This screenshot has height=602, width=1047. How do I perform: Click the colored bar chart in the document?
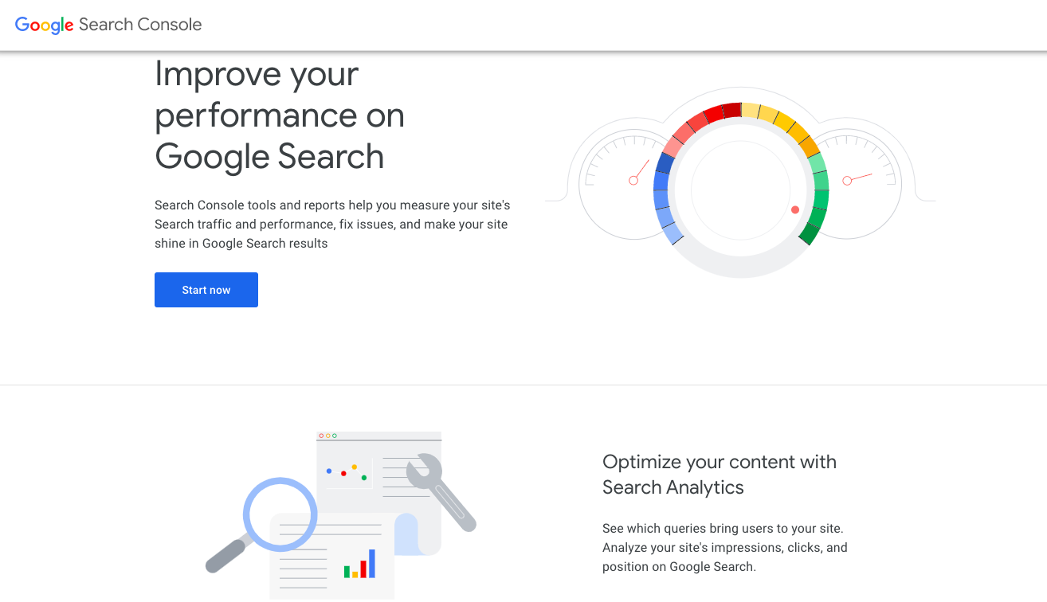point(359,564)
